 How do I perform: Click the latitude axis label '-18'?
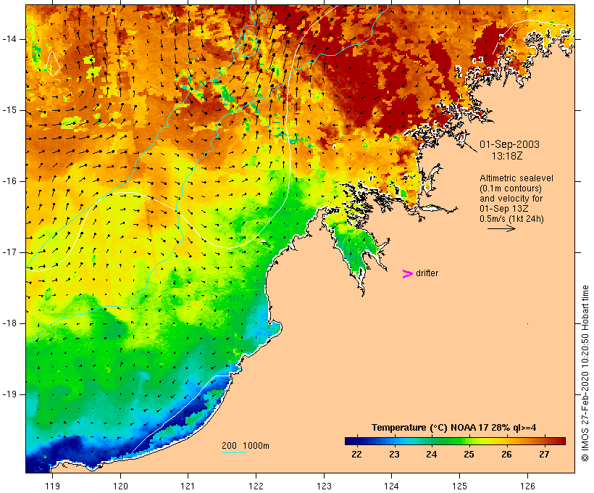(9, 323)
